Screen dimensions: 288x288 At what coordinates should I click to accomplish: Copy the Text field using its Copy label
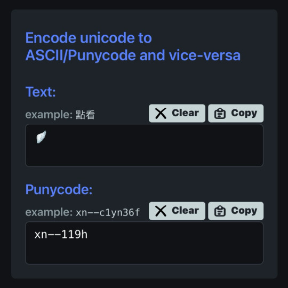[244, 113]
